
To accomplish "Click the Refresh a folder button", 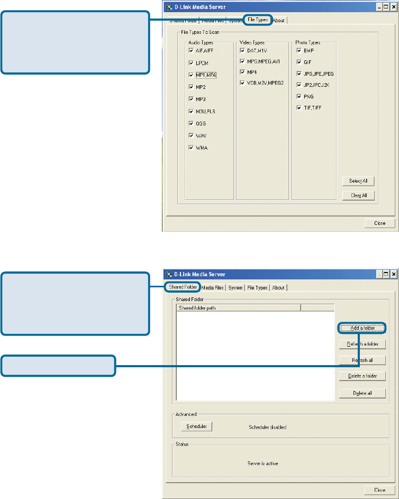I will tap(362, 344).
